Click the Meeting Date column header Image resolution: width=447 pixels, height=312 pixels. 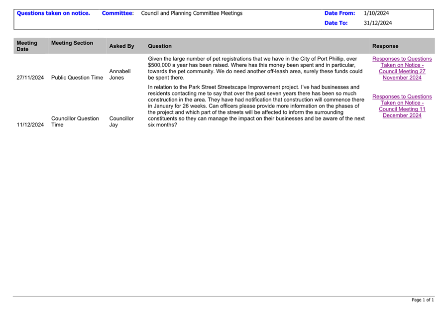27,46
